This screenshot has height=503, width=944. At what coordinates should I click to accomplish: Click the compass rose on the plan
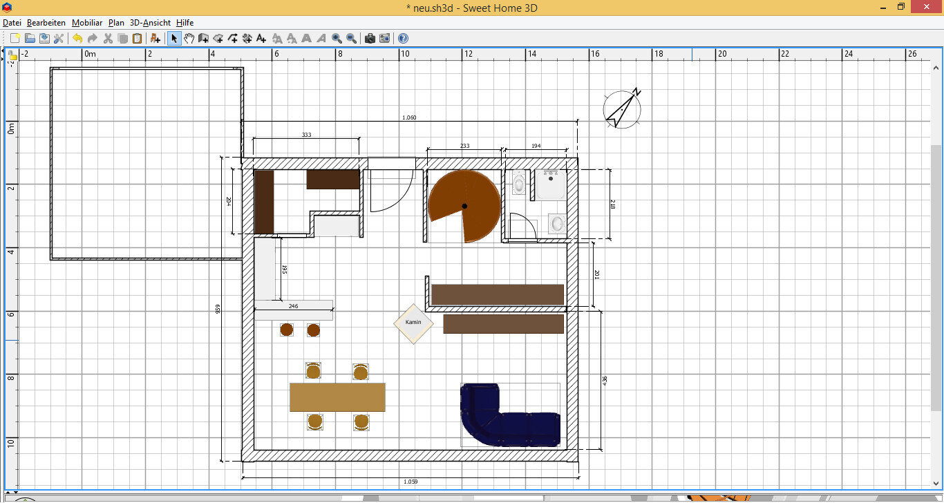click(622, 108)
